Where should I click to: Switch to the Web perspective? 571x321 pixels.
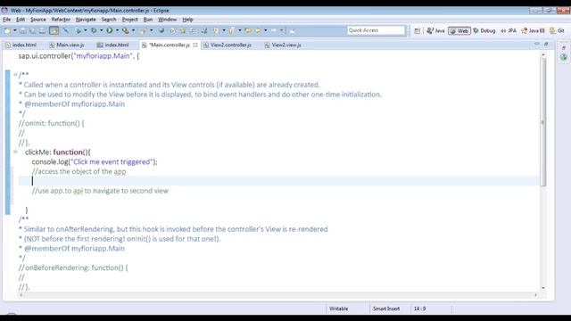click(x=459, y=31)
